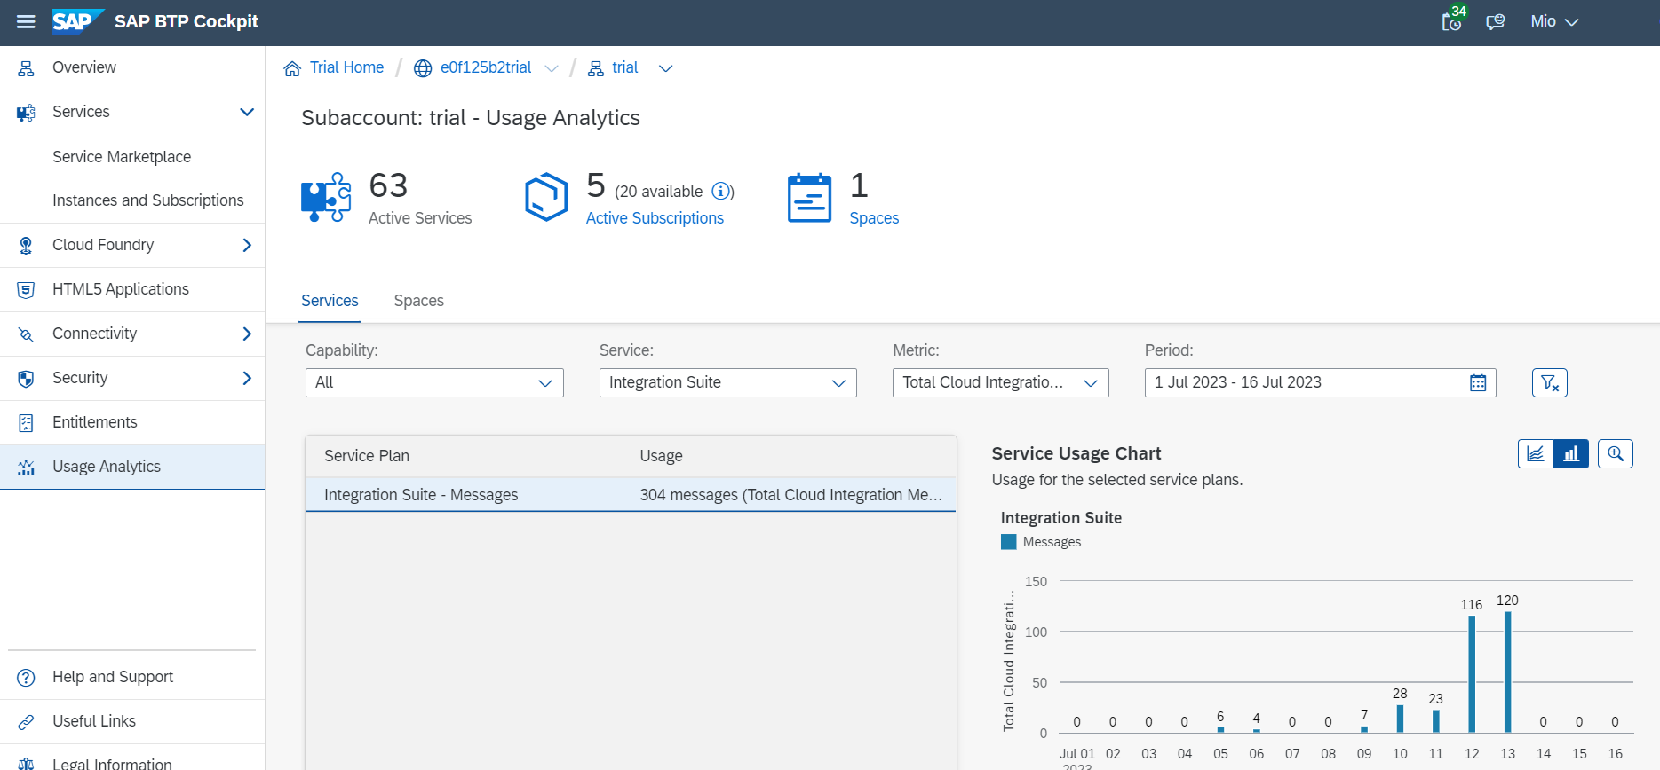1660x770 pixels.
Task: Click the Spaces calendar icon
Action: [x=809, y=197]
